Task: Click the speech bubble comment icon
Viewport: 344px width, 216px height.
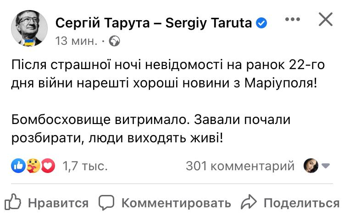Action: 107,202
